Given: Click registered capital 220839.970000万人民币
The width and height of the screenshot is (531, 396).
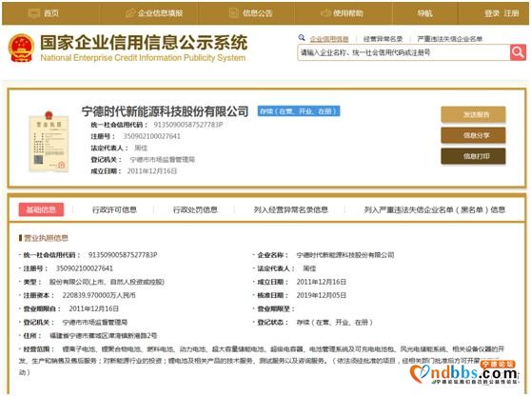Looking at the screenshot, I should click(99, 295).
